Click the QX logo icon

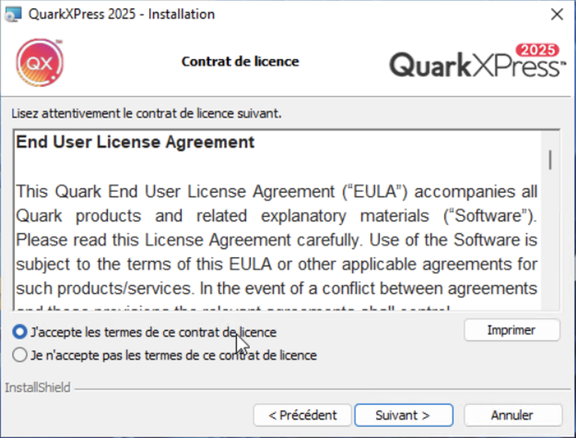[39, 61]
